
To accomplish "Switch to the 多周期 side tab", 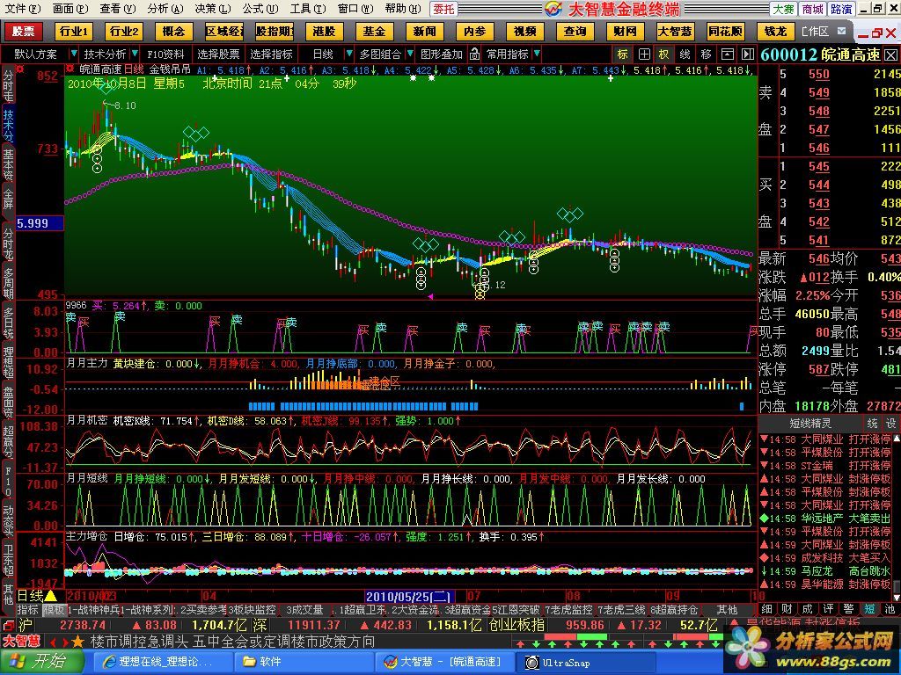I will click(8, 282).
